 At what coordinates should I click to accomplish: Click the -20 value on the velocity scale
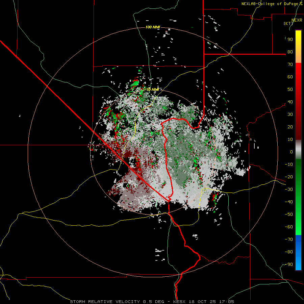289,177
